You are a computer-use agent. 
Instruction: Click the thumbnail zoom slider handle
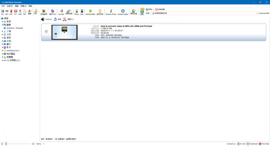point(6,144)
